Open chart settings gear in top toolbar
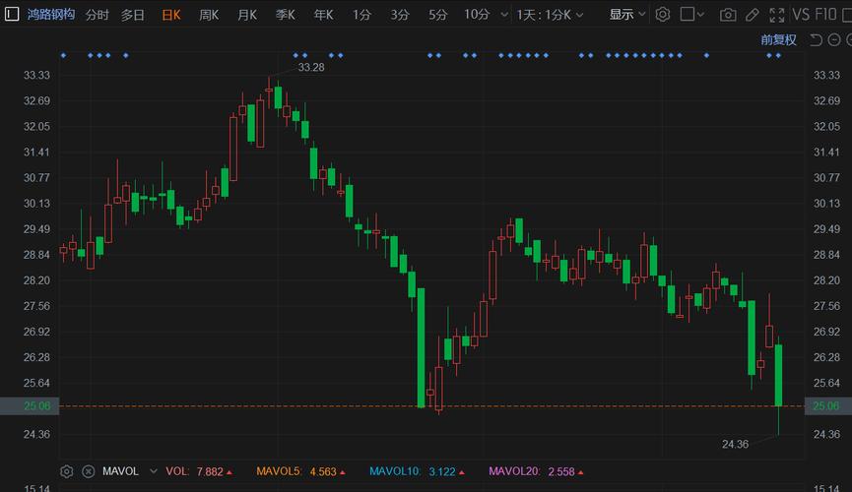Image resolution: width=852 pixels, height=492 pixels. click(663, 15)
